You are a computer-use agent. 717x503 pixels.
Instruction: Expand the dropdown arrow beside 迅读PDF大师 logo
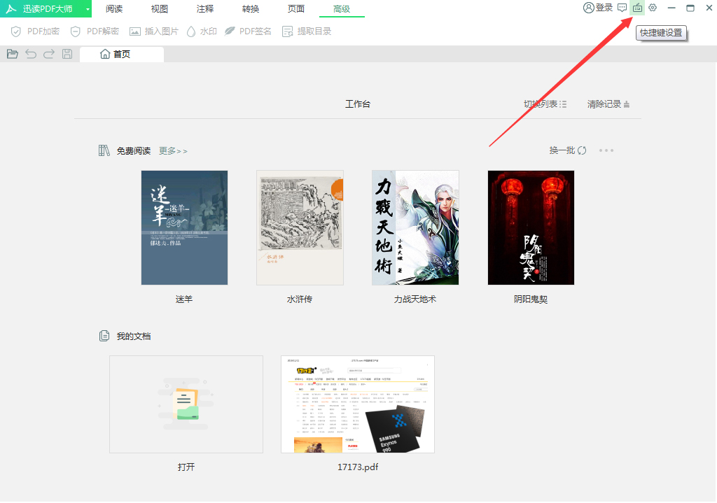tap(89, 9)
